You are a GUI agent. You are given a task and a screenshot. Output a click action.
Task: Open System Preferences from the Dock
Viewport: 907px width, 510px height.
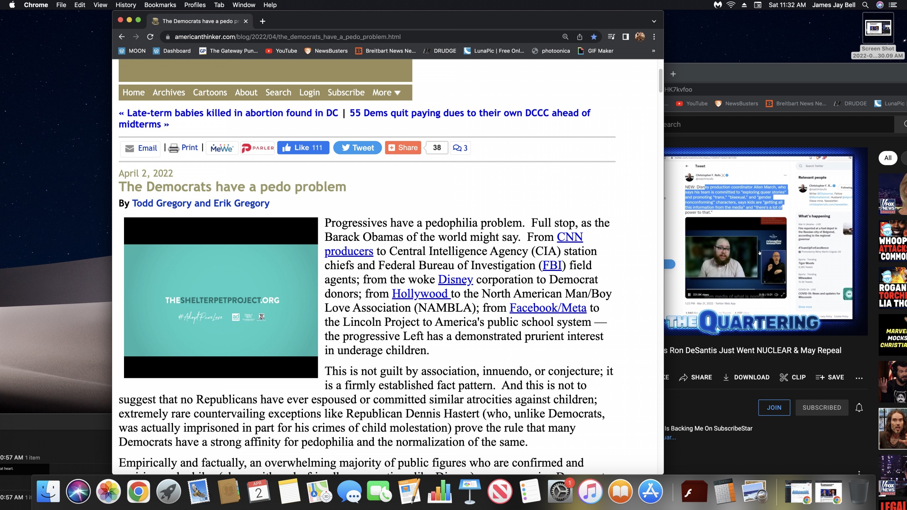[x=560, y=492]
